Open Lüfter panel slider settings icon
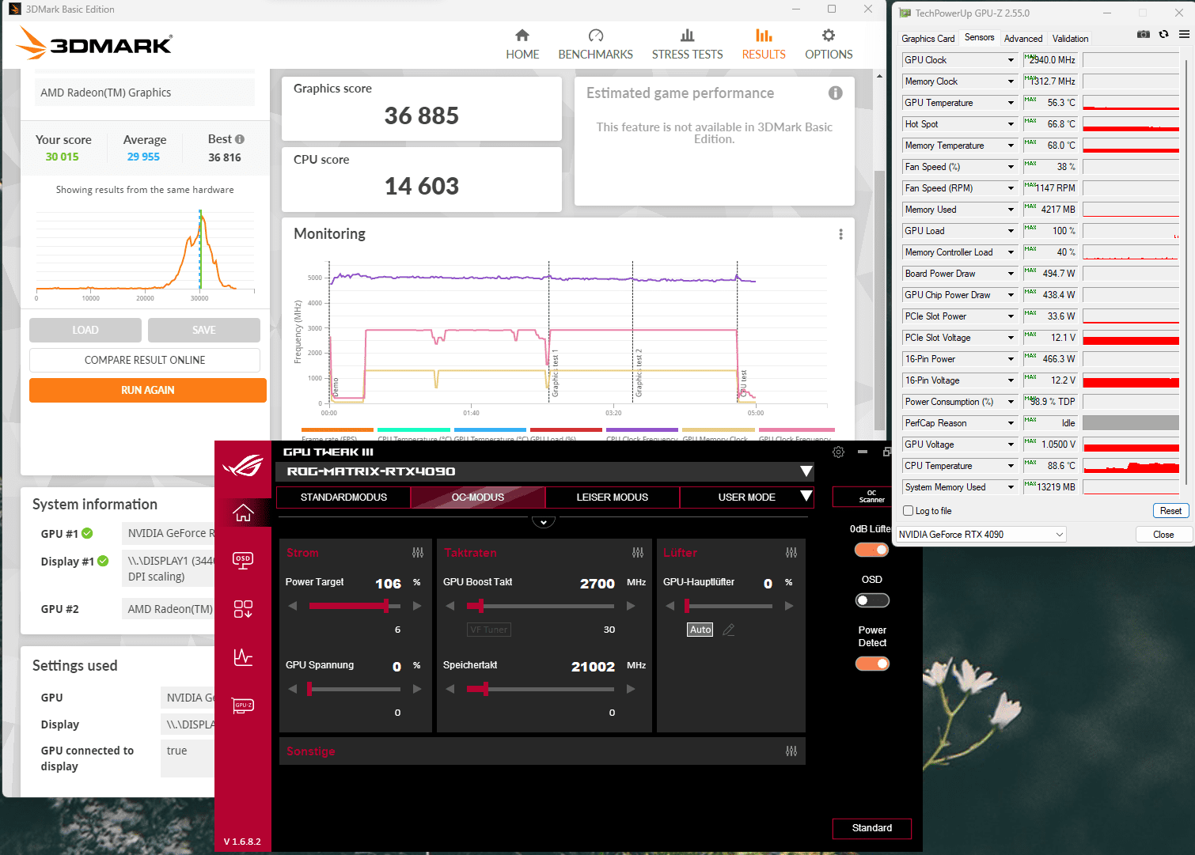The image size is (1195, 855). 791,552
